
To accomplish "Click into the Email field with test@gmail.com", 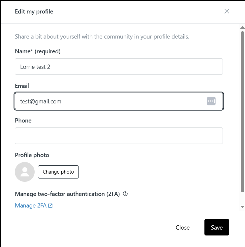I will (x=109, y=101).
